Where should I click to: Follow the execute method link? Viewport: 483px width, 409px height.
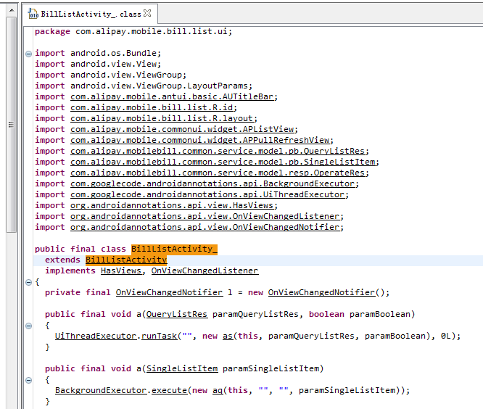click(169, 391)
